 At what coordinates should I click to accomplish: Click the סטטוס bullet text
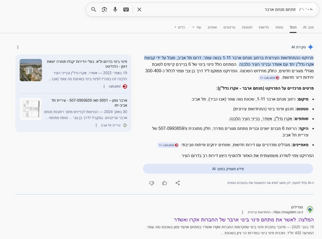[271, 109]
